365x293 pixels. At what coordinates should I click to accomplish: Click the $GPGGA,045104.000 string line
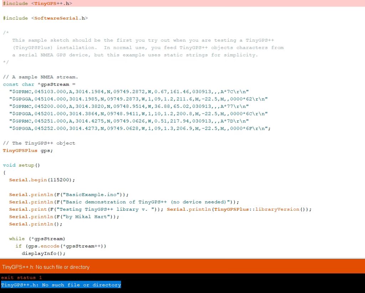(138, 99)
